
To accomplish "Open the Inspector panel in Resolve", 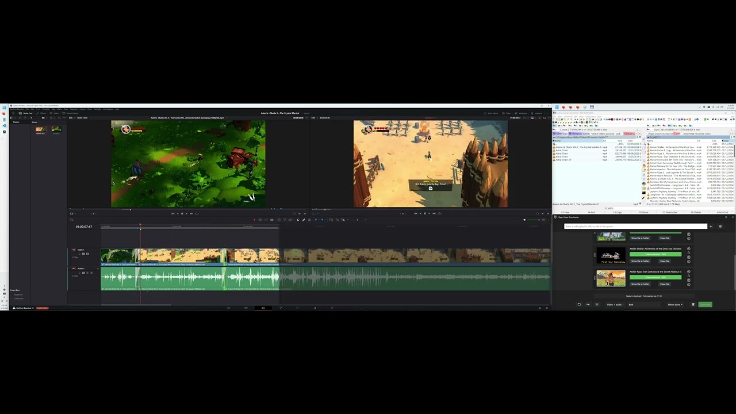I will click(x=536, y=113).
